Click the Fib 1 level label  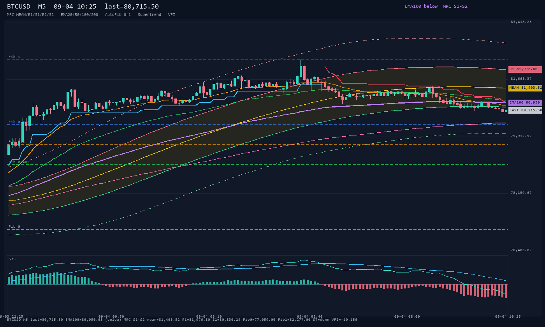click(14, 57)
